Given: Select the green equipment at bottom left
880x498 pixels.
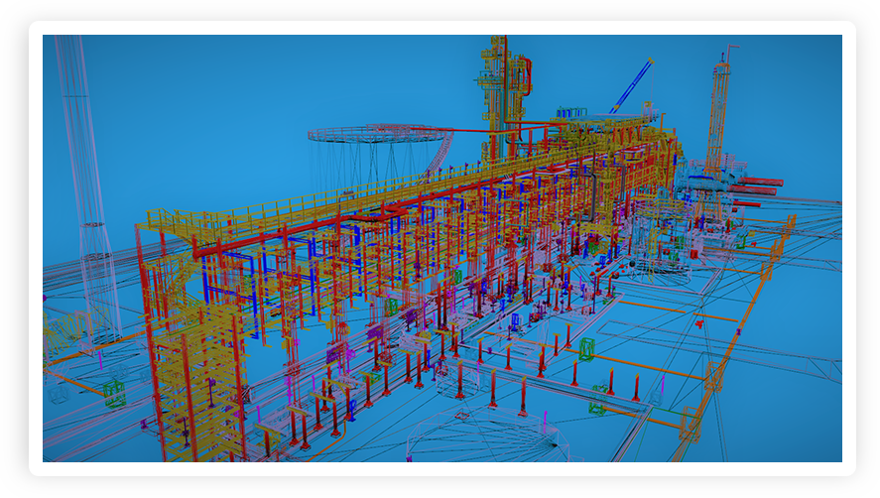Looking at the screenshot, I should (115, 395).
